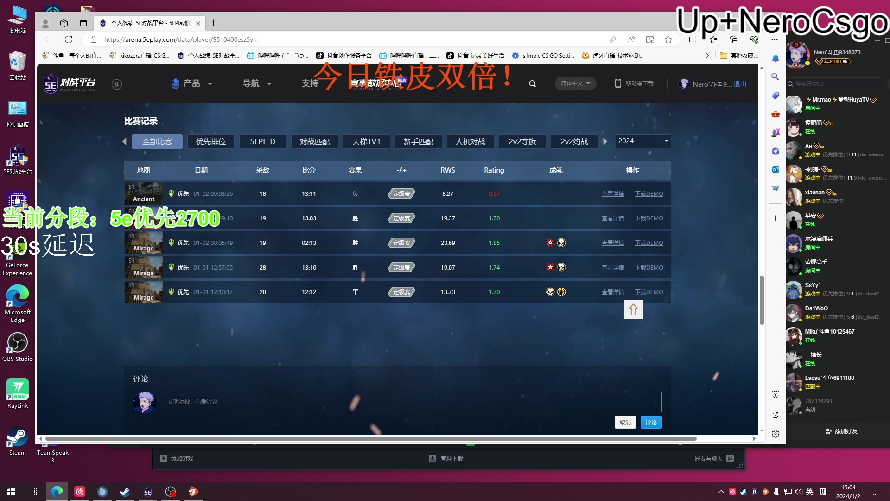890x501 pixels.
Task: Select the 5EPL-D tab
Action: pyautogui.click(x=263, y=141)
